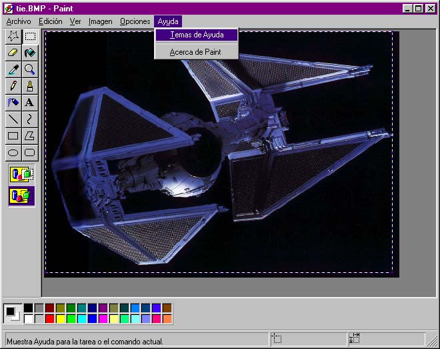Viewport: 440px width, 349px height.
Task: Close the open Ayuda menu header
Action: (168, 21)
